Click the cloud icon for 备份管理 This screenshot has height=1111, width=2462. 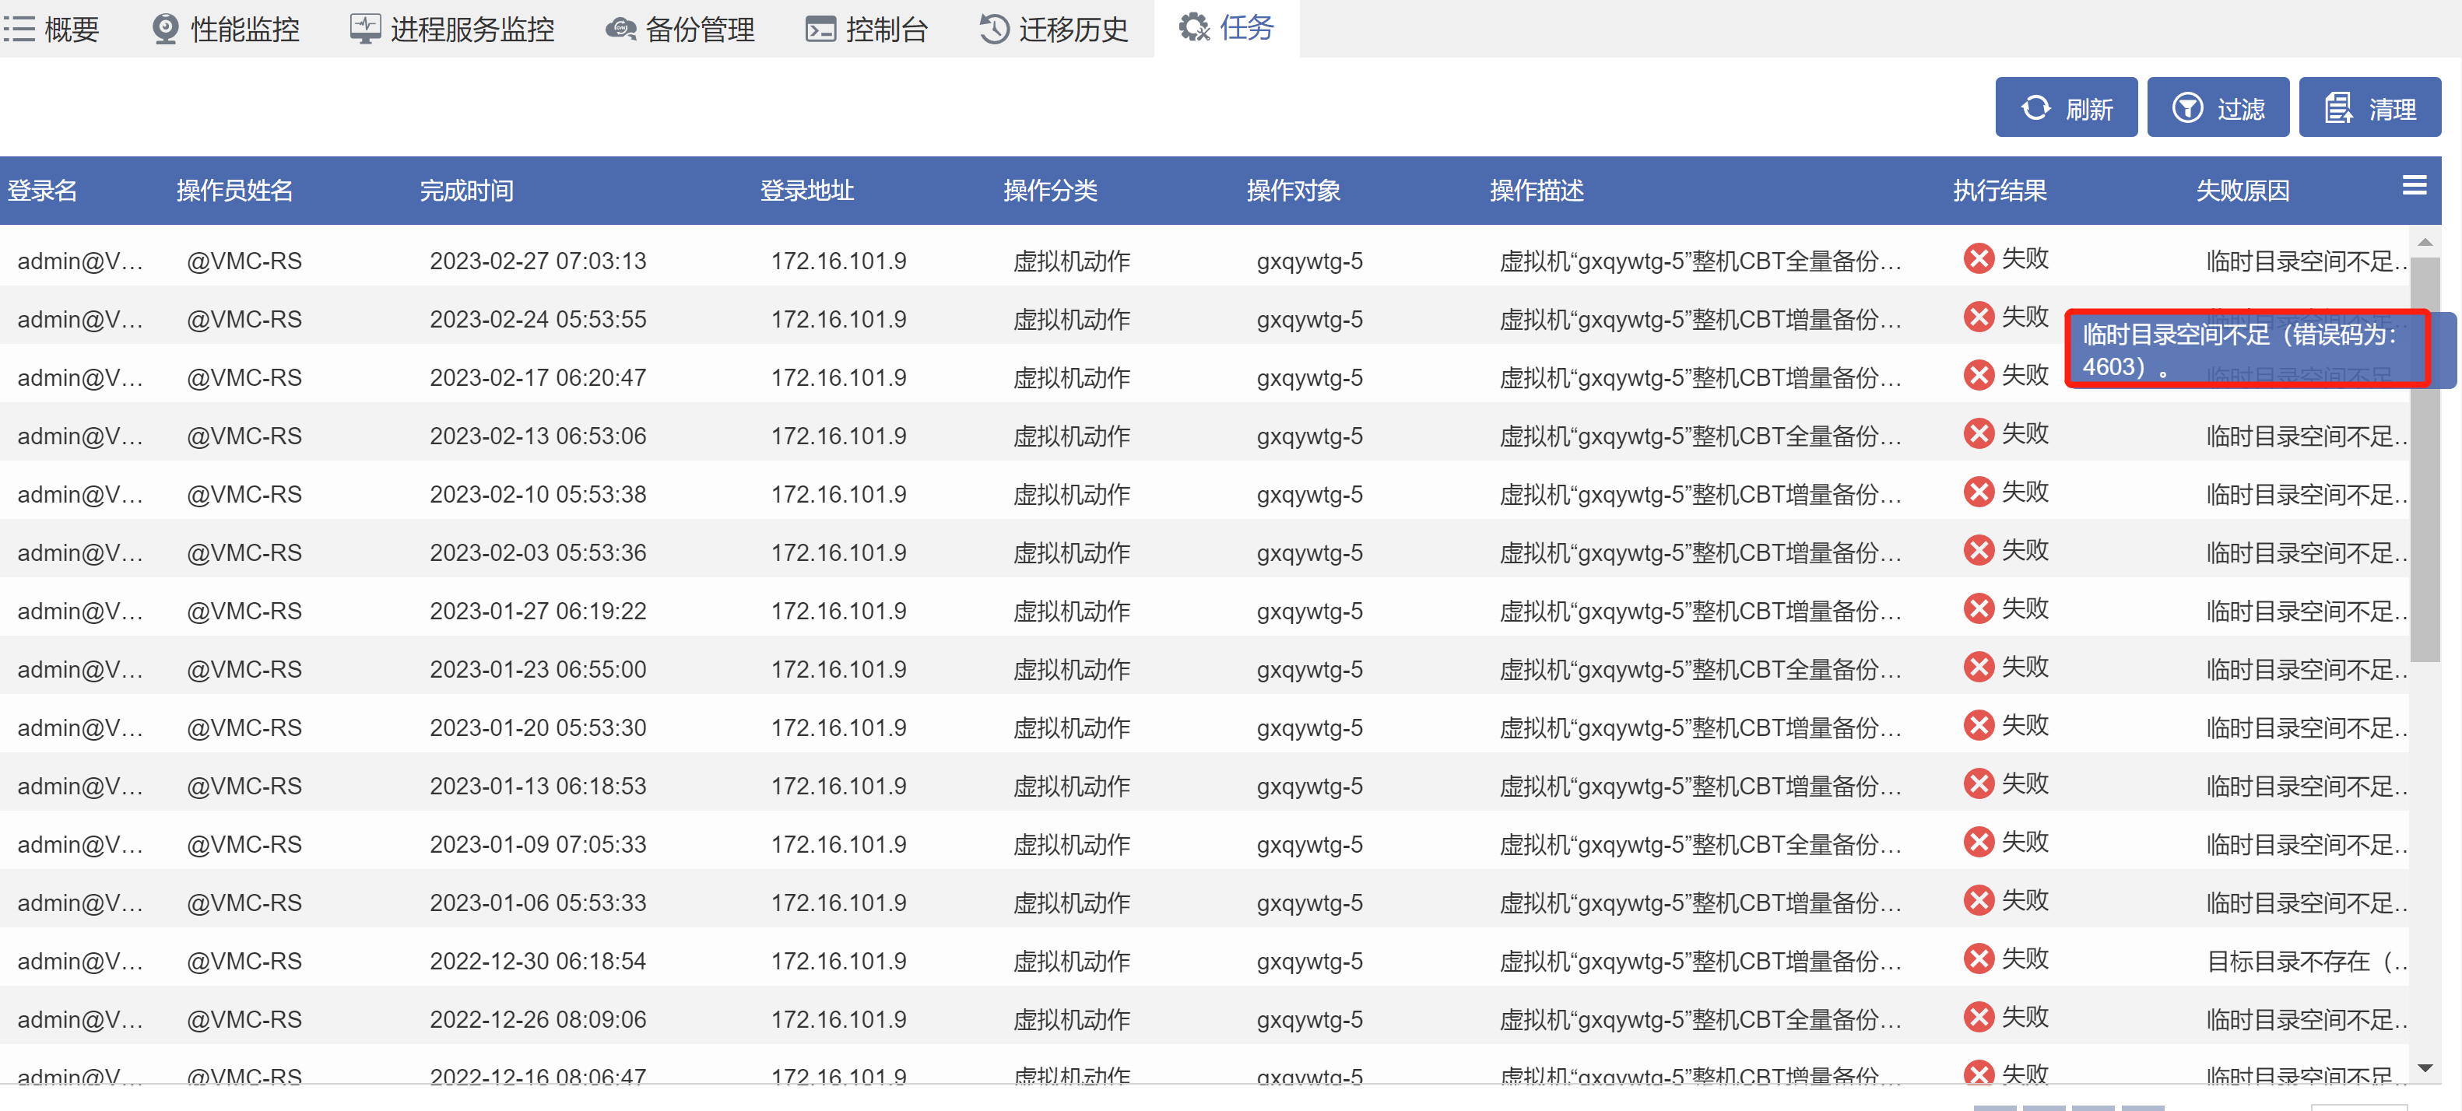[621, 30]
